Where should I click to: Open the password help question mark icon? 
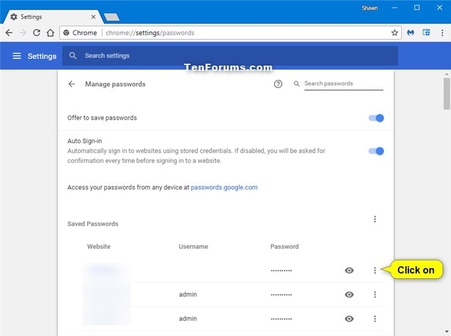278,84
